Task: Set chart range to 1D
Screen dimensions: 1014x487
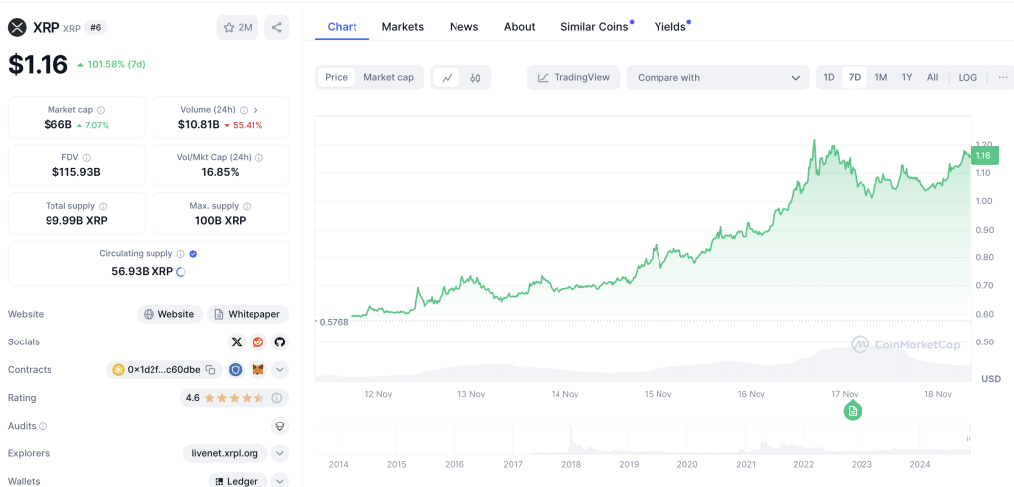Action: point(829,77)
